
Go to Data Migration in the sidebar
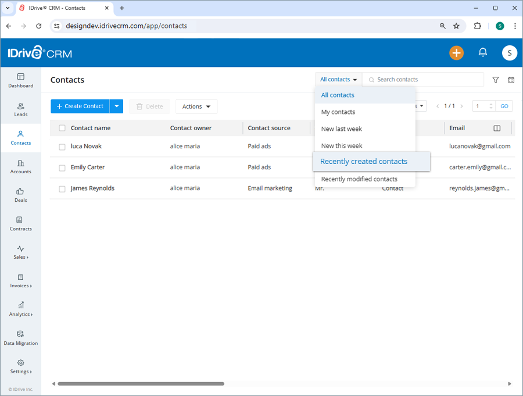(20, 339)
